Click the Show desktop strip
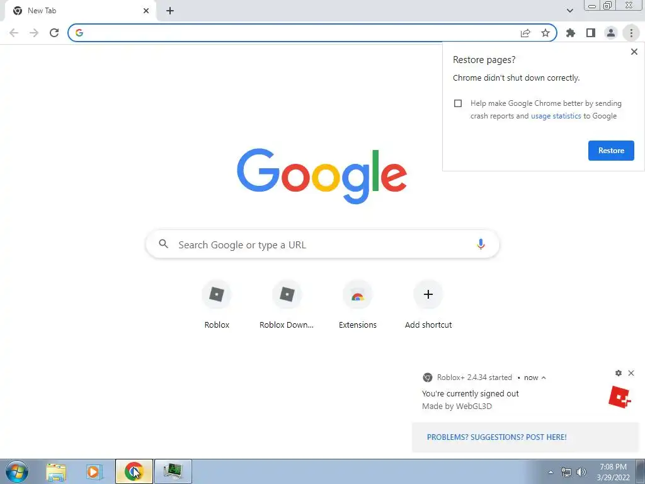The width and height of the screenshot is (645, 484). coord(640,472)
